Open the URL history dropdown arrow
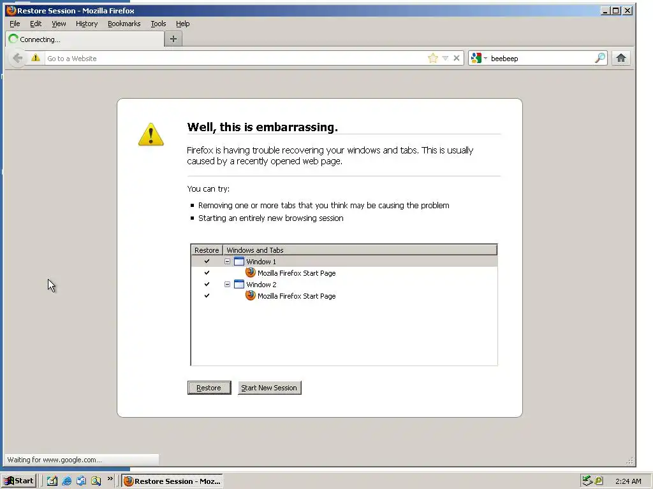This screenshot has height=489, width=653. pos(445,58)
